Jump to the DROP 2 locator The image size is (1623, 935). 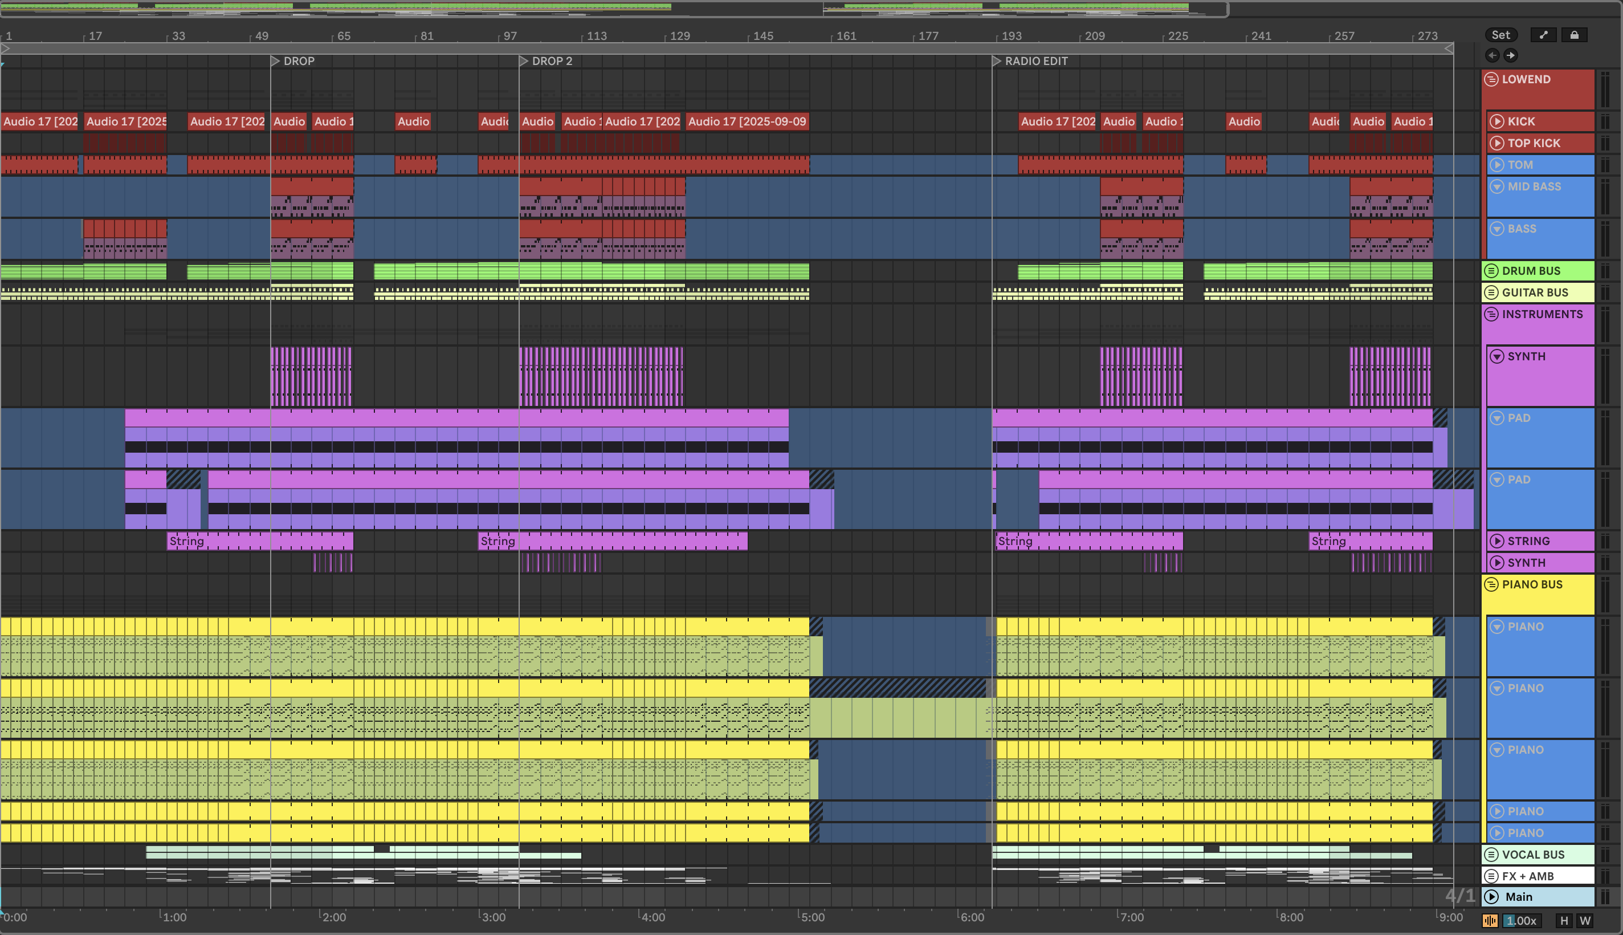point(524,62)
